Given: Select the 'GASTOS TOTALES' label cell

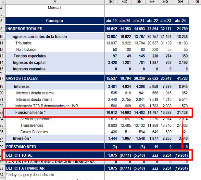Looking at the screenshot, I should click(x=55, y=78).
